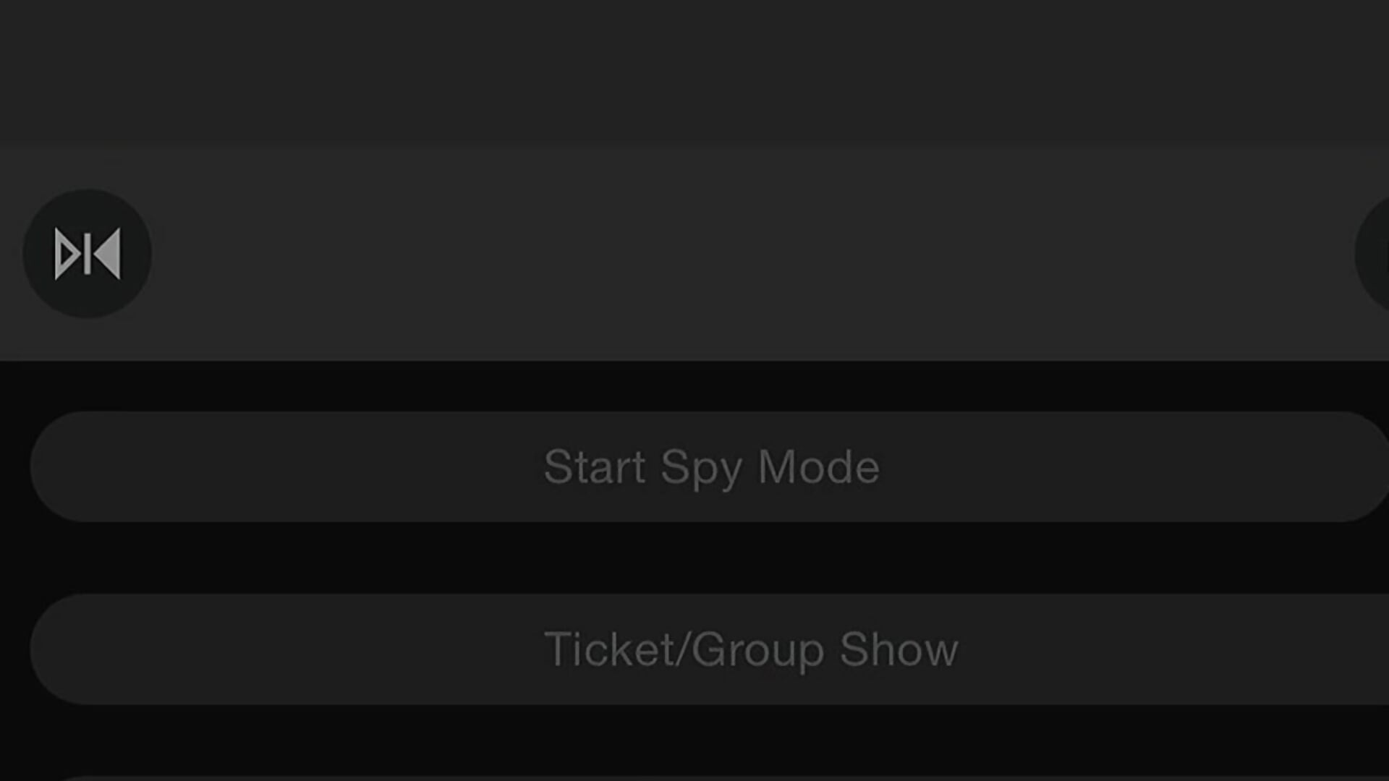This screenshot has width=1389, height=781.
Task: Click the partially visible circular button at right edge
Action: 1373,253
